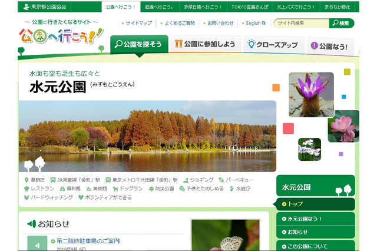Screen dimensions: 377x251
Task: Click the 子供とたのしめる tag
Action: point(201,189)
